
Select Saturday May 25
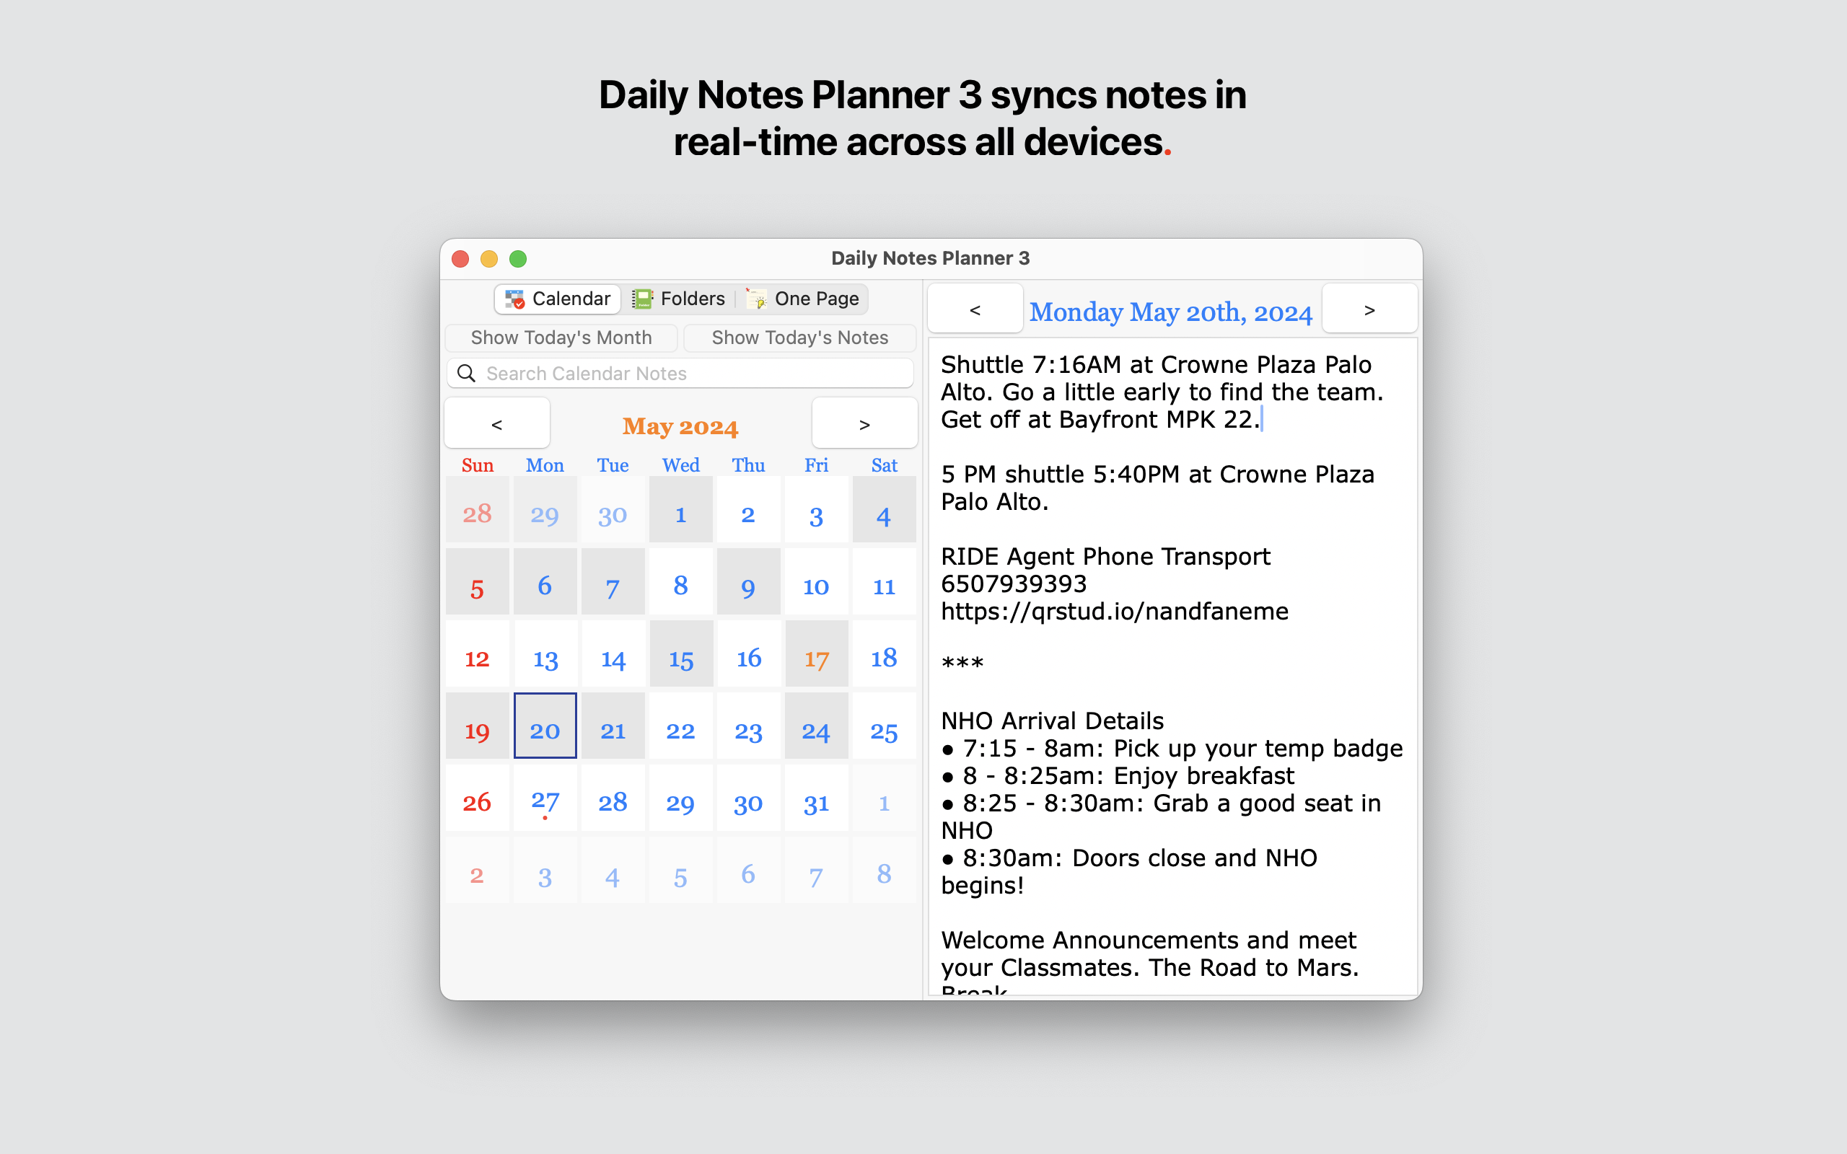884,726
